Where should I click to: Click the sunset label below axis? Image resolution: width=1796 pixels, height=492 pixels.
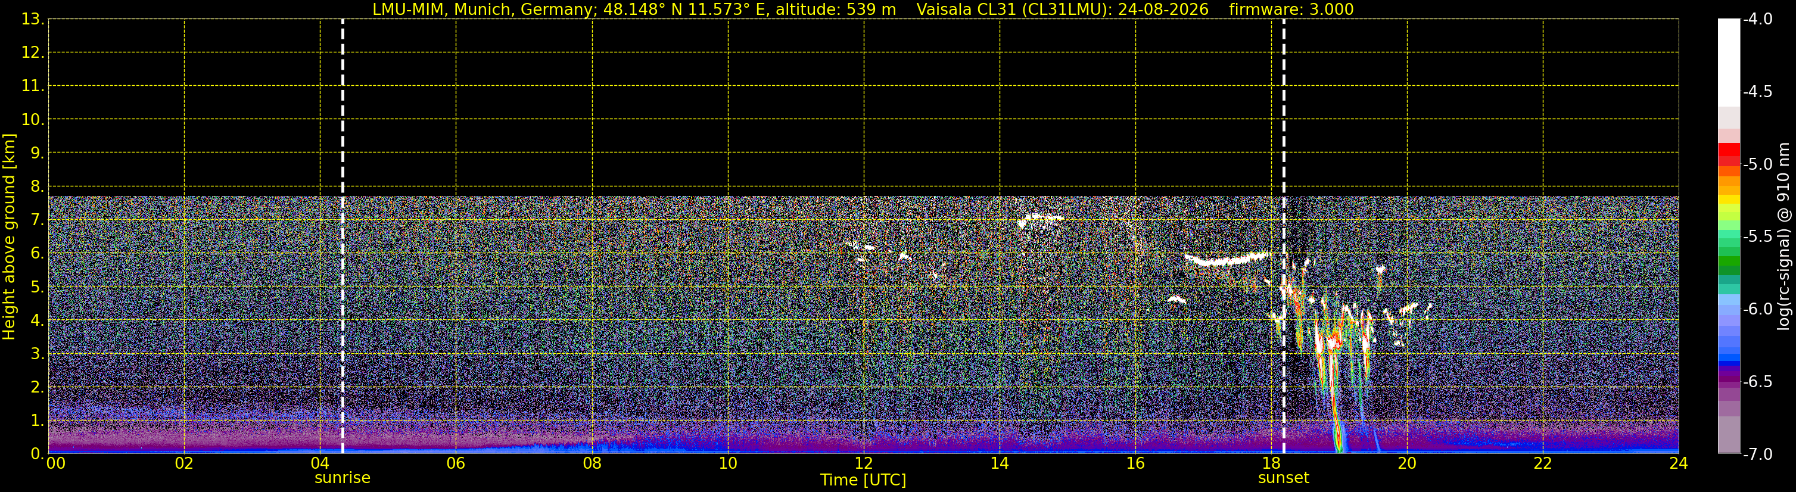[x=1284, y=478]
